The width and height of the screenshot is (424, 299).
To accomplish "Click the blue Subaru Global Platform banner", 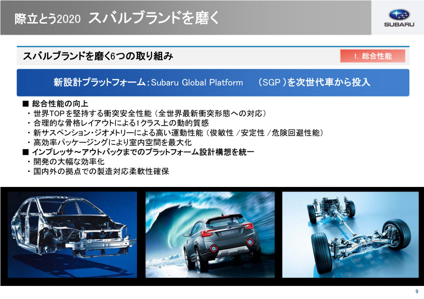I will tap(213, 82).
